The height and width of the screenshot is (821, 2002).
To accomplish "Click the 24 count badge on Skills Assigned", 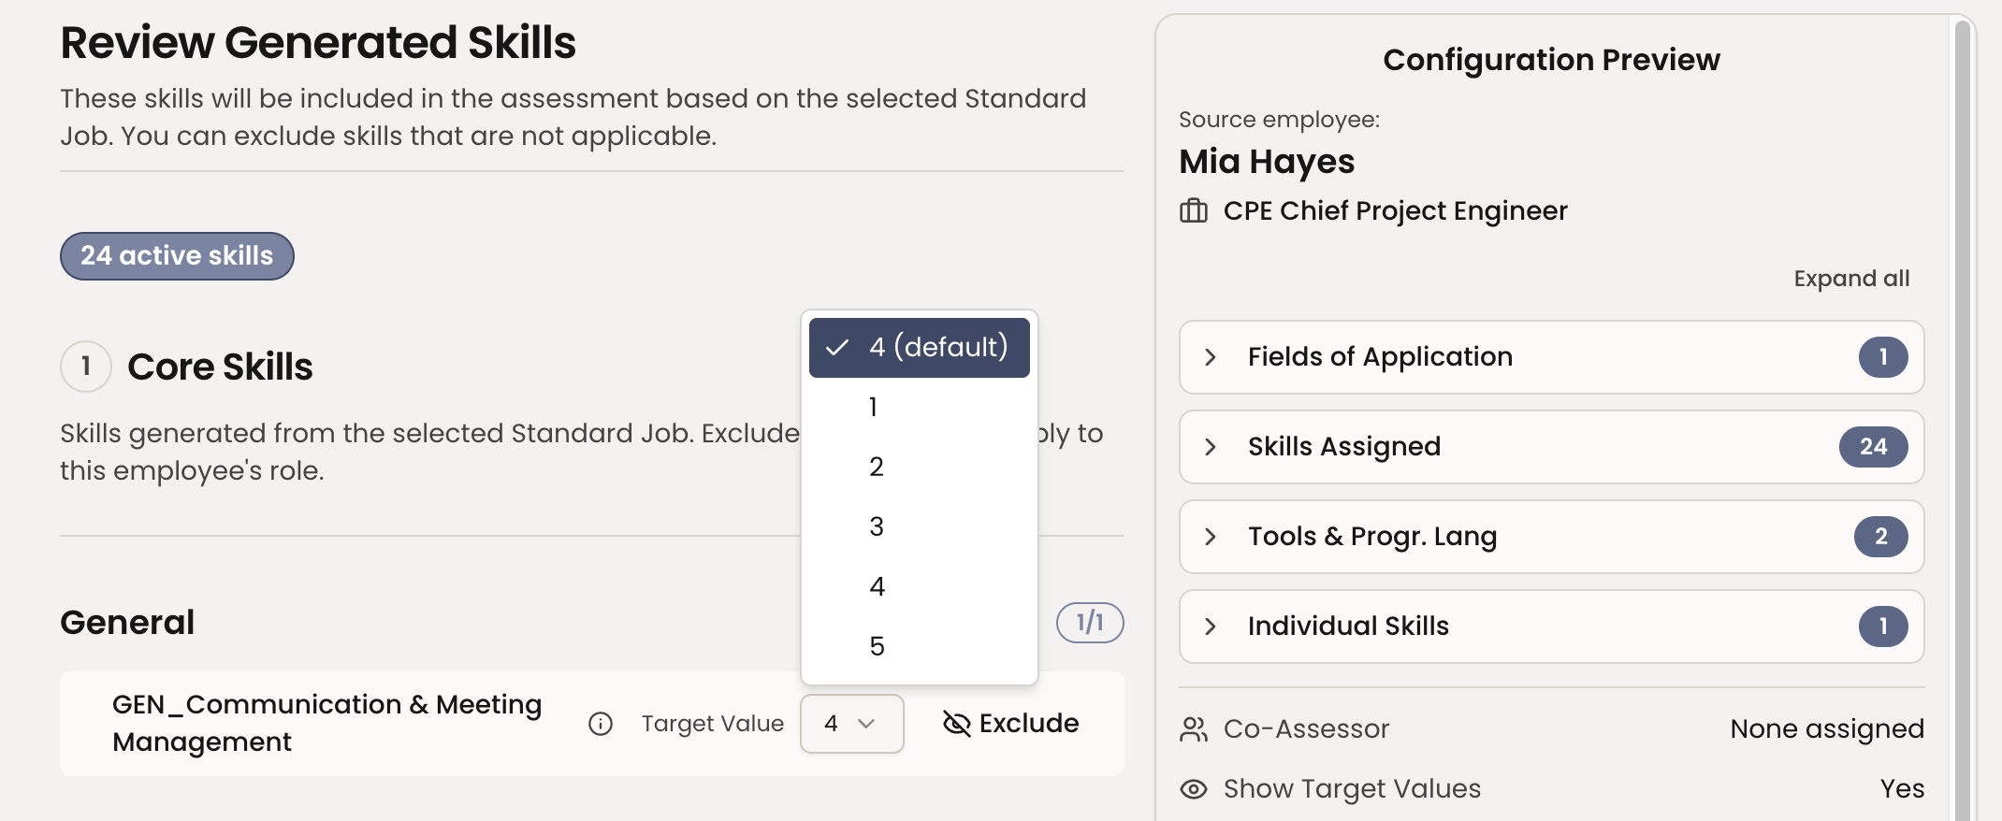I will point(1873,447).
